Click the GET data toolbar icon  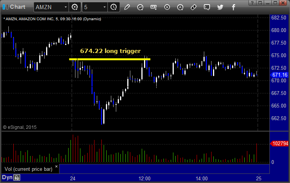154,7
